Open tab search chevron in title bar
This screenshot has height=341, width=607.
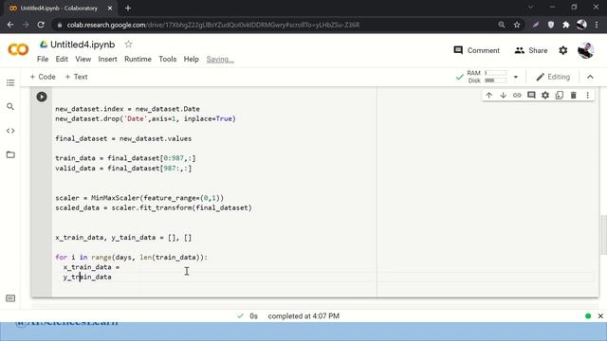(x=531, y=8)
